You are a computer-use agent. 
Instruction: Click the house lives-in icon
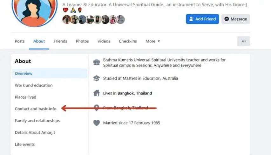96,93
